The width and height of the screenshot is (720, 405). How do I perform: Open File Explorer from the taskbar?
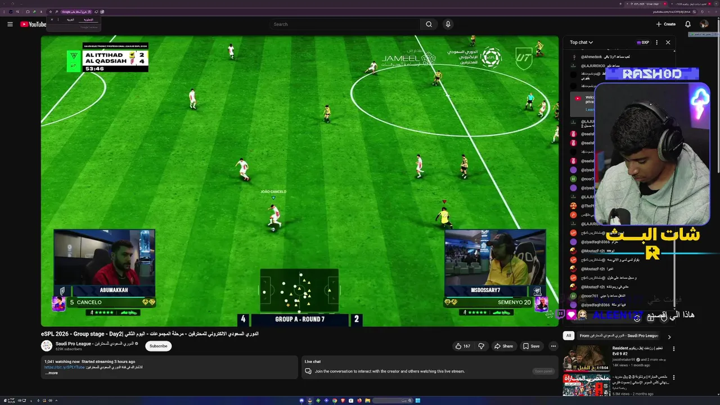point(367,400)
